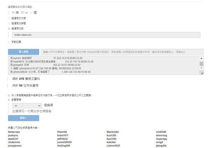Toggle the → comment type checkbox
The image size is (224, 148).
[22, 12]
